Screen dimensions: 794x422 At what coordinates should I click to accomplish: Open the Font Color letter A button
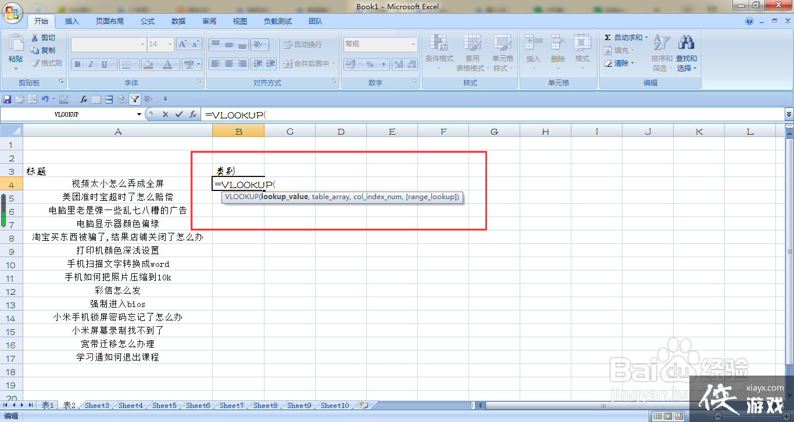pyautogui.click(x=167, y=64)
